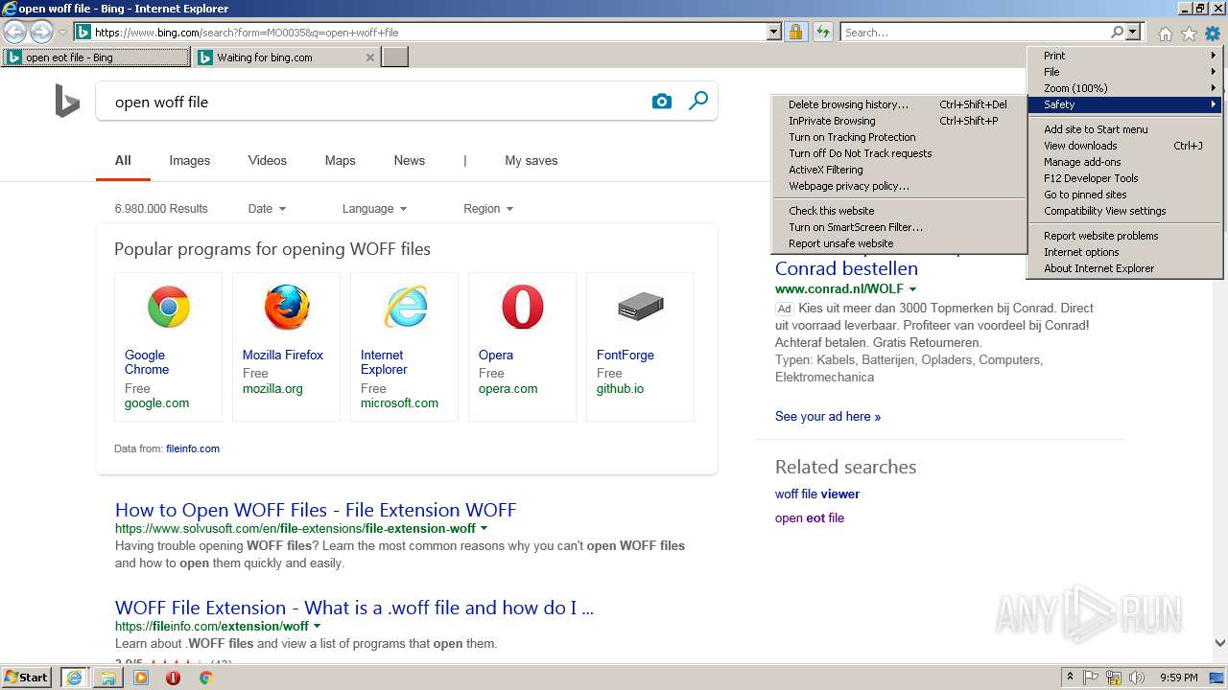Screen dimensions: 1228x690
Task: Click the Tools gear icon
Action: [1213, 34]
